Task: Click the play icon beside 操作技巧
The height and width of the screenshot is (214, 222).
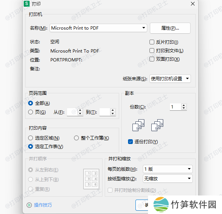Action: pos(29,205)
